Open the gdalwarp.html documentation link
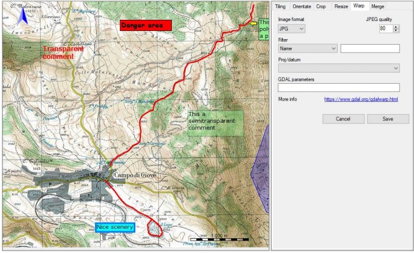 pos(361,99)
